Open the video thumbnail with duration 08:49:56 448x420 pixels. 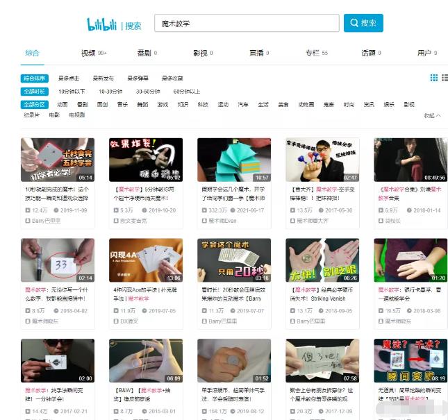(410, 160)
